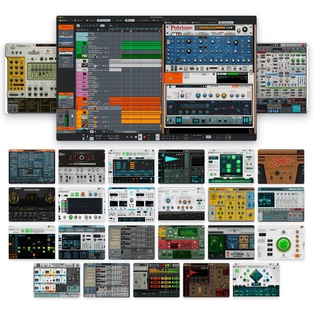Image resolution: width=313 pixels, height=313 pixels.
Task: Click the Play button in transport bar
Action: (x=140, y=137)
